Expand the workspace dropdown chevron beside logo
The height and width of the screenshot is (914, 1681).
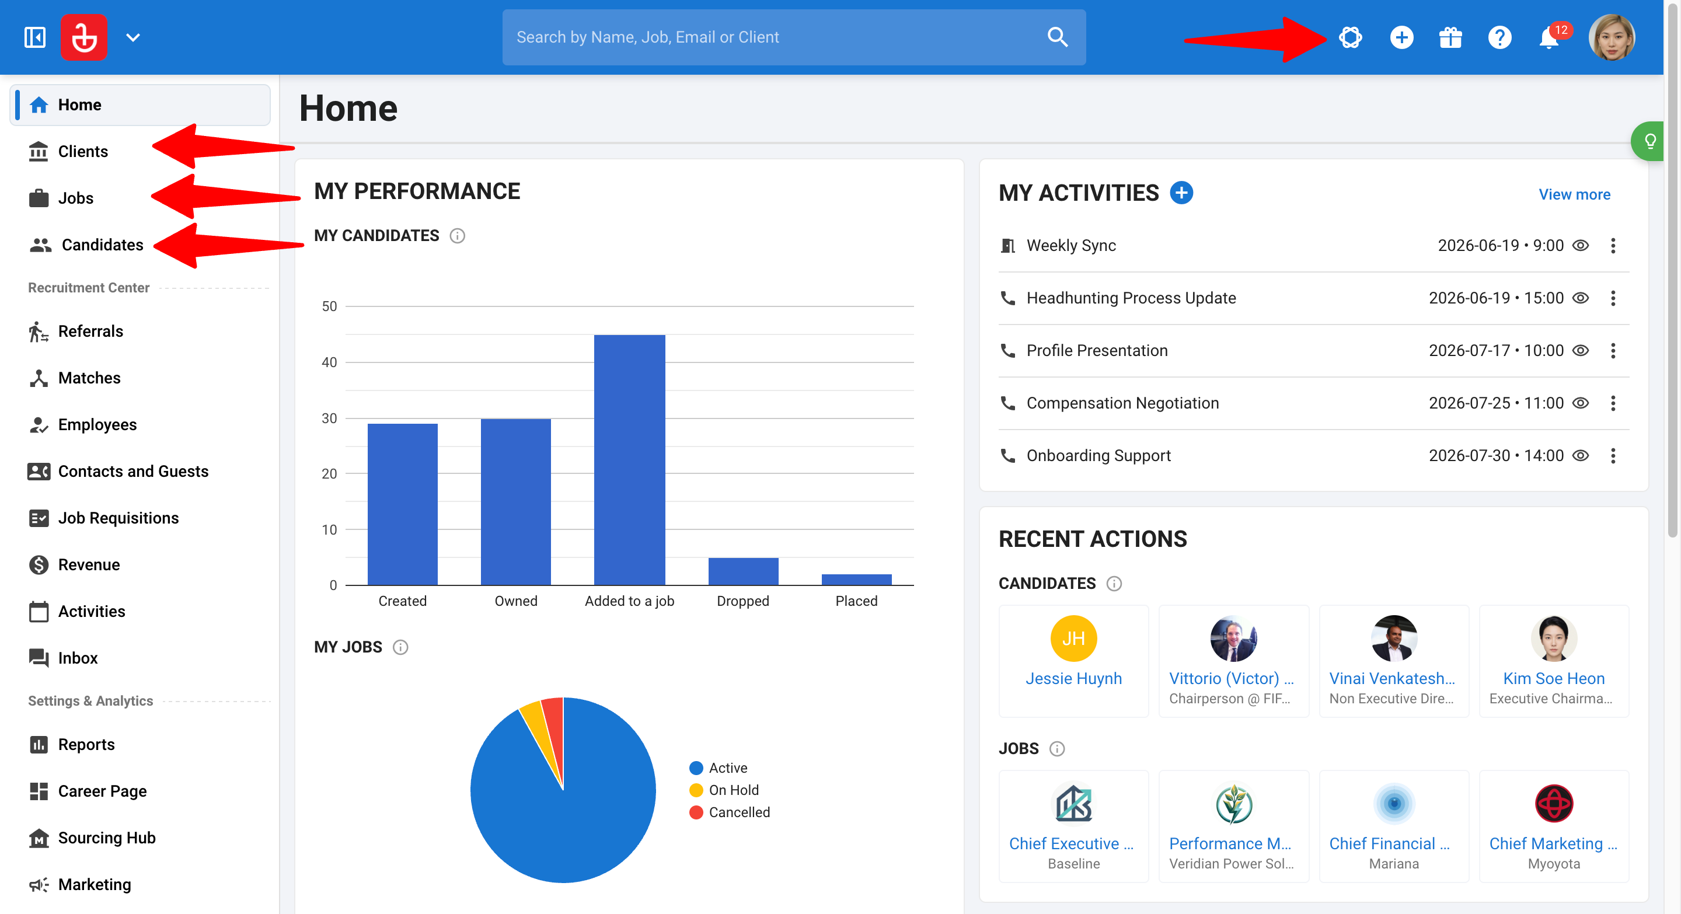[133, 37]
